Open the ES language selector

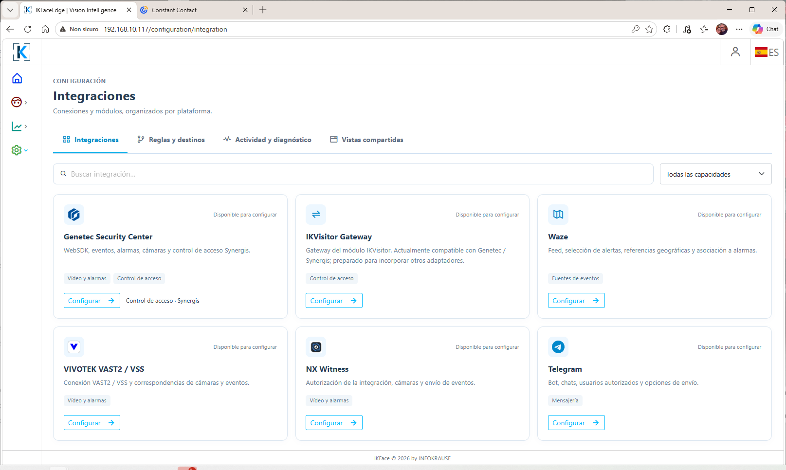tap(767, 52)
